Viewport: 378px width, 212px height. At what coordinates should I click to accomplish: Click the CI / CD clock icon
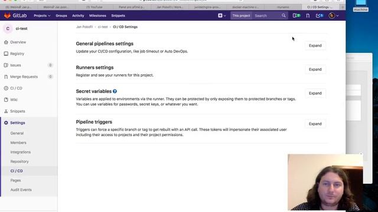pos(6,88)
